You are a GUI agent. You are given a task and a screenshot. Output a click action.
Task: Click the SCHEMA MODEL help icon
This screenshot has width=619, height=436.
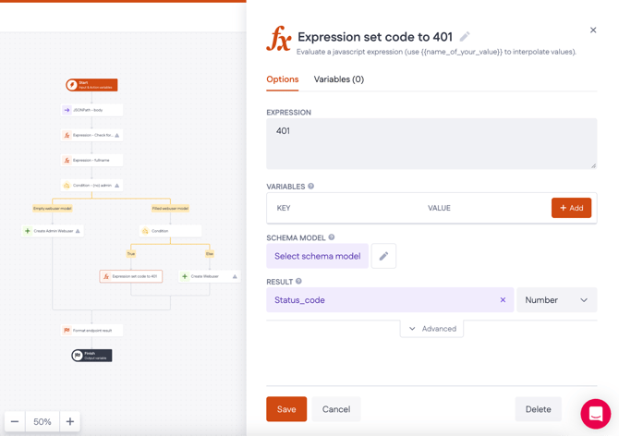(x=332, y=237)
